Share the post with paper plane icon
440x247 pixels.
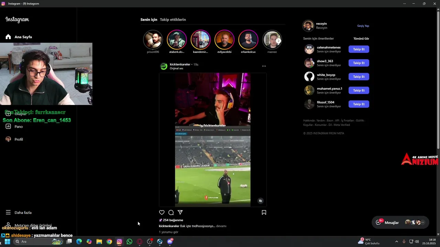pos(180,212)
